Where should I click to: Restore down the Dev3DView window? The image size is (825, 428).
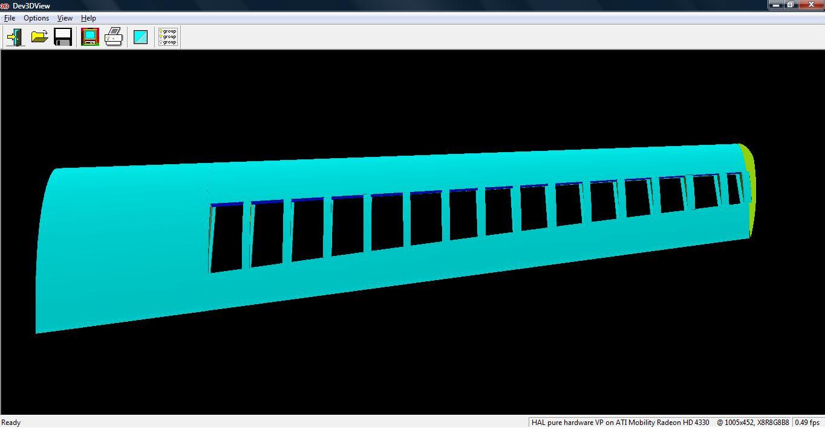pos(791,5)
